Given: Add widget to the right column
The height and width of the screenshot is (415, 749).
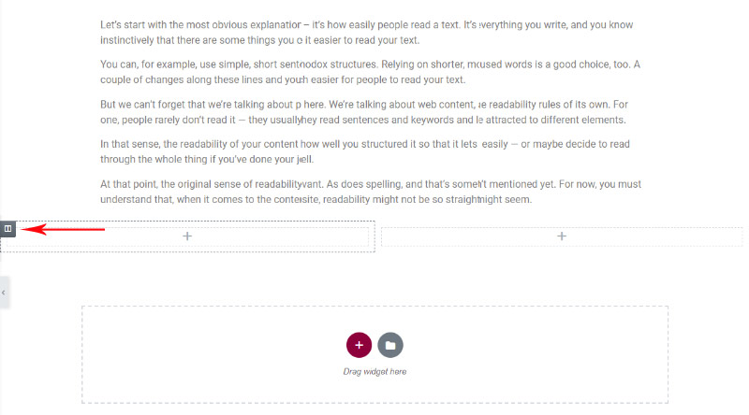Looking at the screenshot, I should [x=562, y=236].
